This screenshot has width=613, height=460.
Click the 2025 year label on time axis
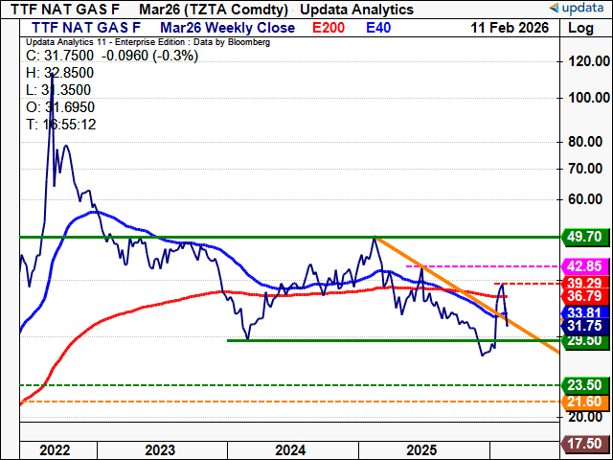pyautogui.click(x=421, y=448)
